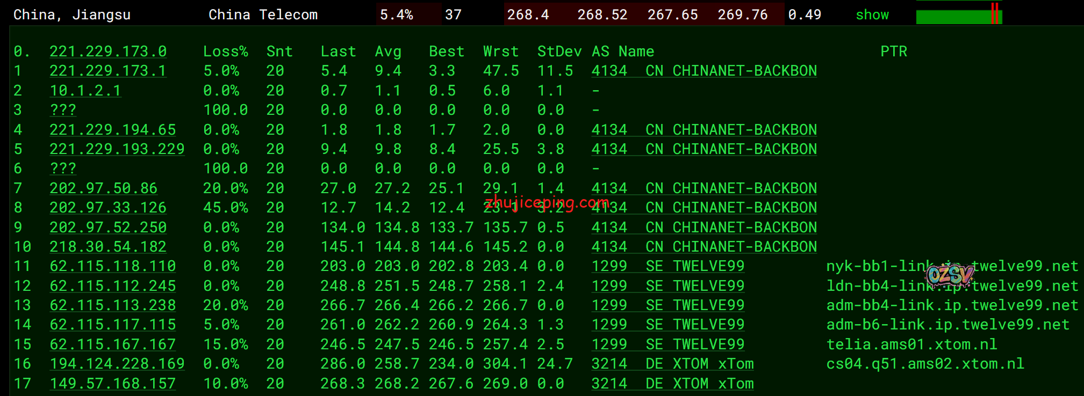This screenshot has height=396, width=1084.
Task: Click IP address 221.229.194.65
Action: coord(112,130)
